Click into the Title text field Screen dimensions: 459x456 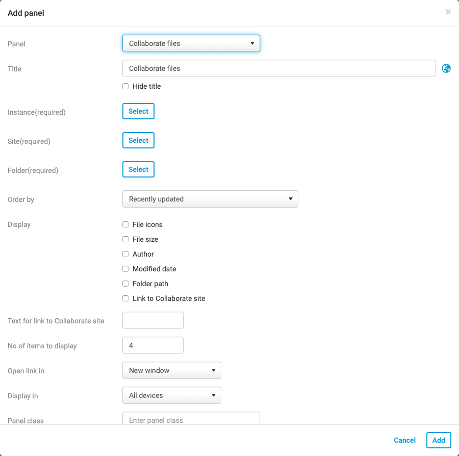pos(279,68)
